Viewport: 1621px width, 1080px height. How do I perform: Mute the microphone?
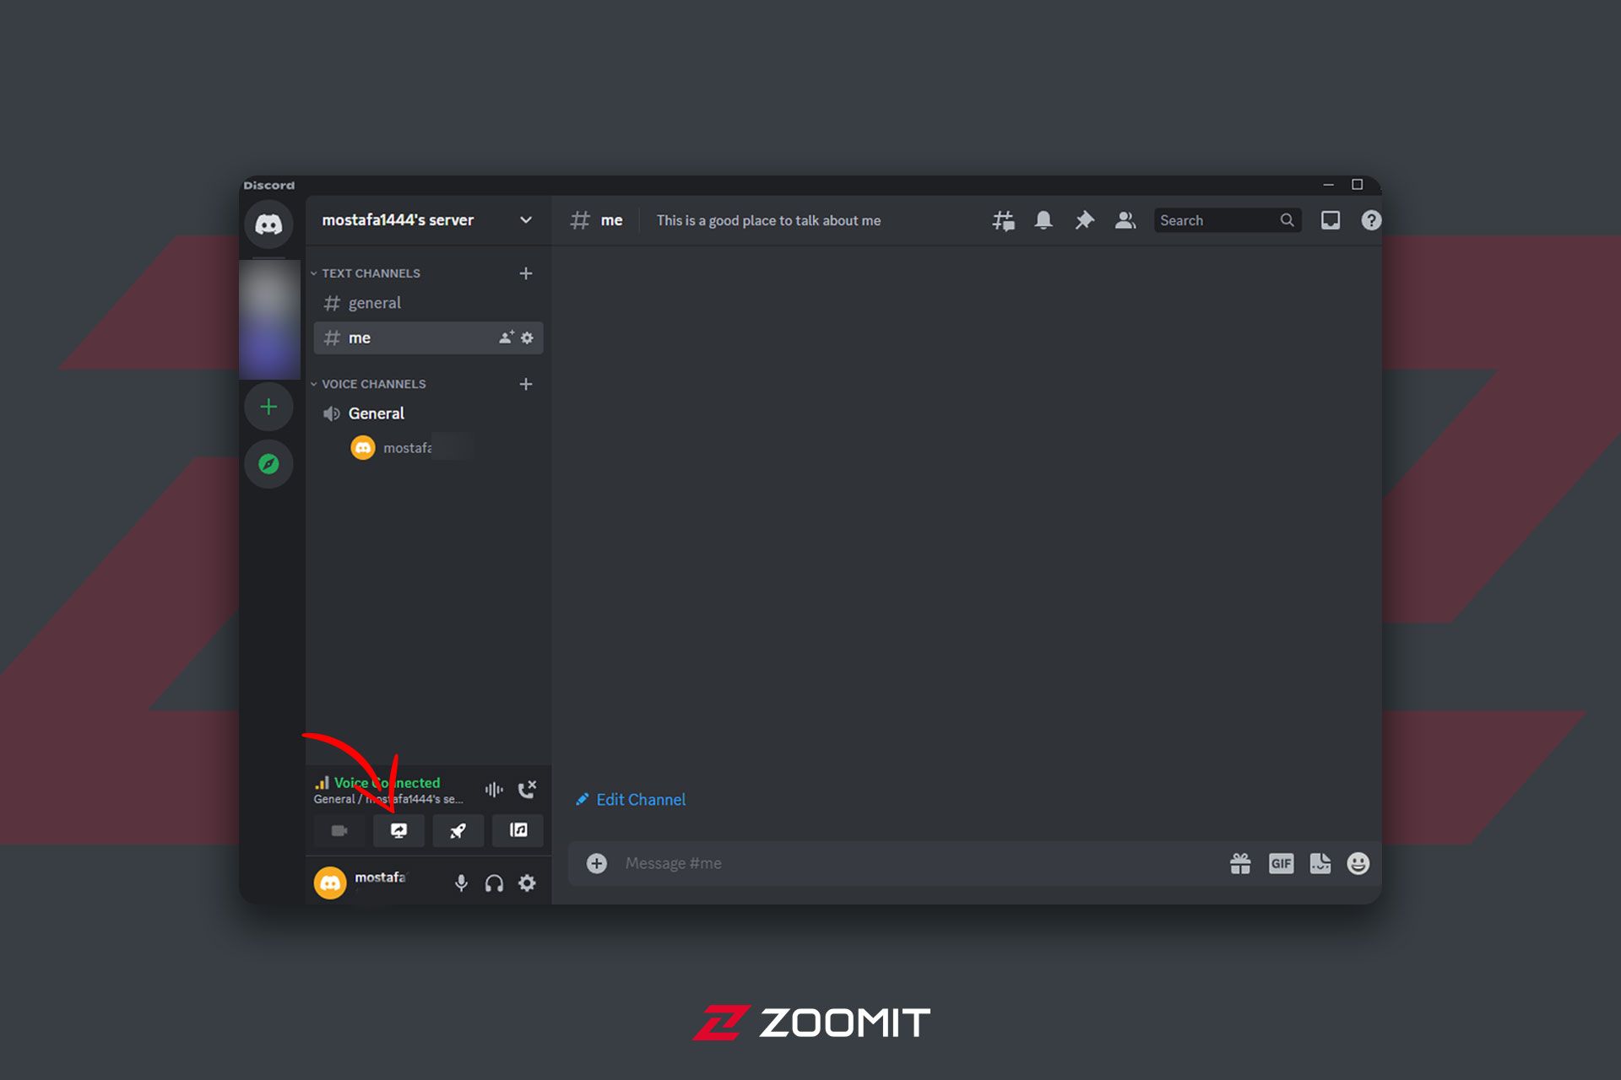click(x=461, y=883)
